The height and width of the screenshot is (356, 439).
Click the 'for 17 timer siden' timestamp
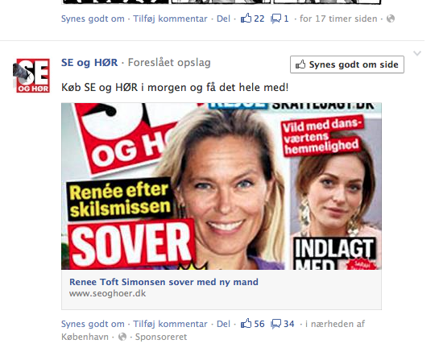(338, 19)
